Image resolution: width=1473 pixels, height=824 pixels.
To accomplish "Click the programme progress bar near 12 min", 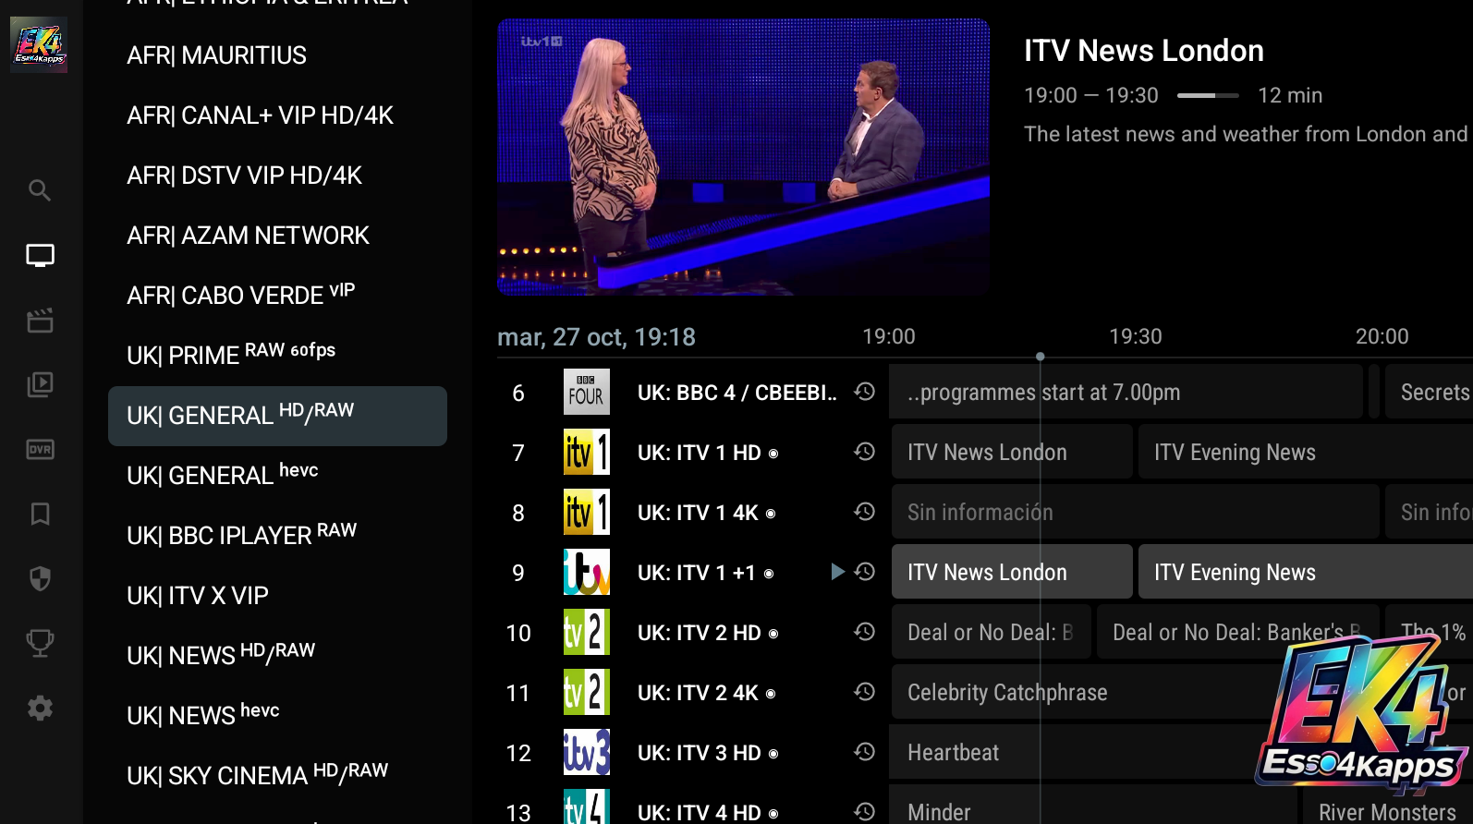I will pyautogui.click(x=1208, y=95).
